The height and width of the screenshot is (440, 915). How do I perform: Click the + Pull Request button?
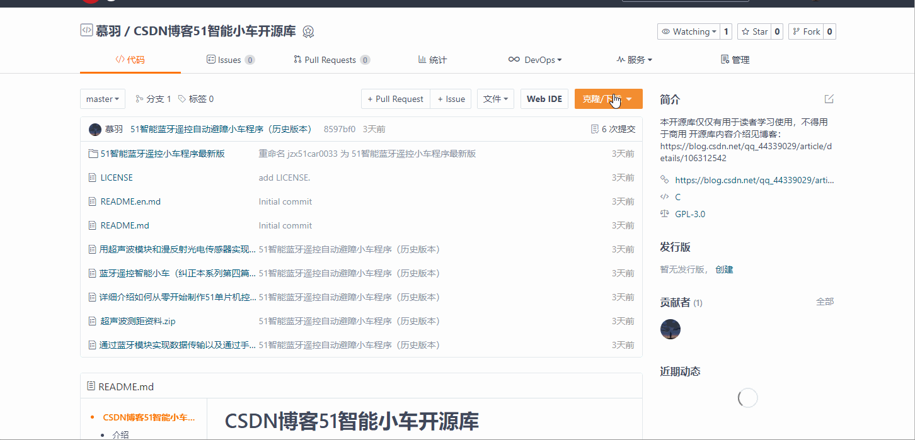pyautogui.click(x=396, y=99)
